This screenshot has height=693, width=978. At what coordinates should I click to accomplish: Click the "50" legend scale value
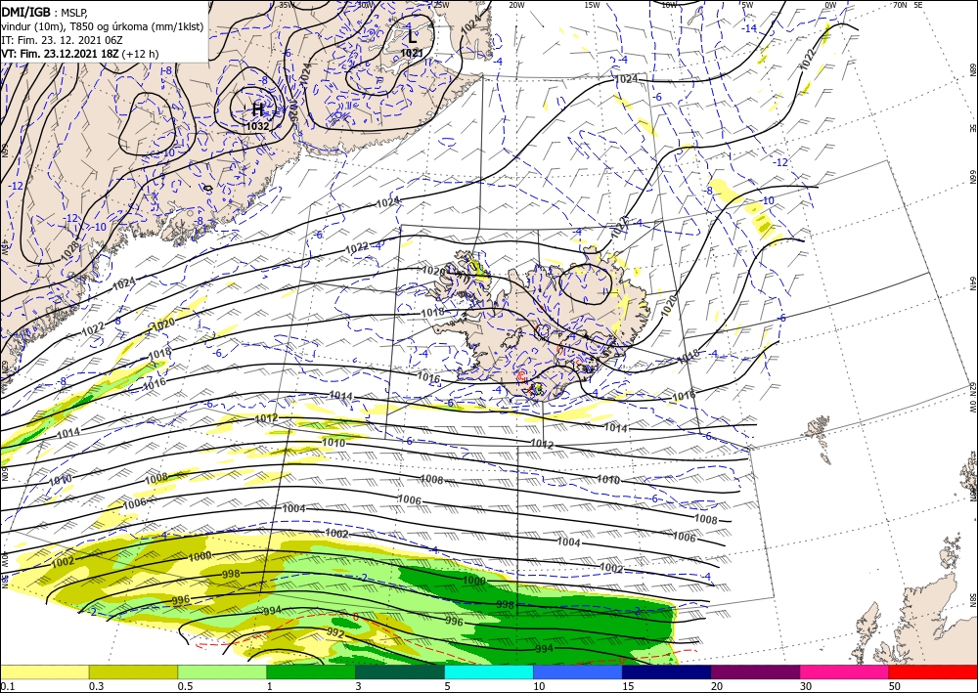(895, 686)
